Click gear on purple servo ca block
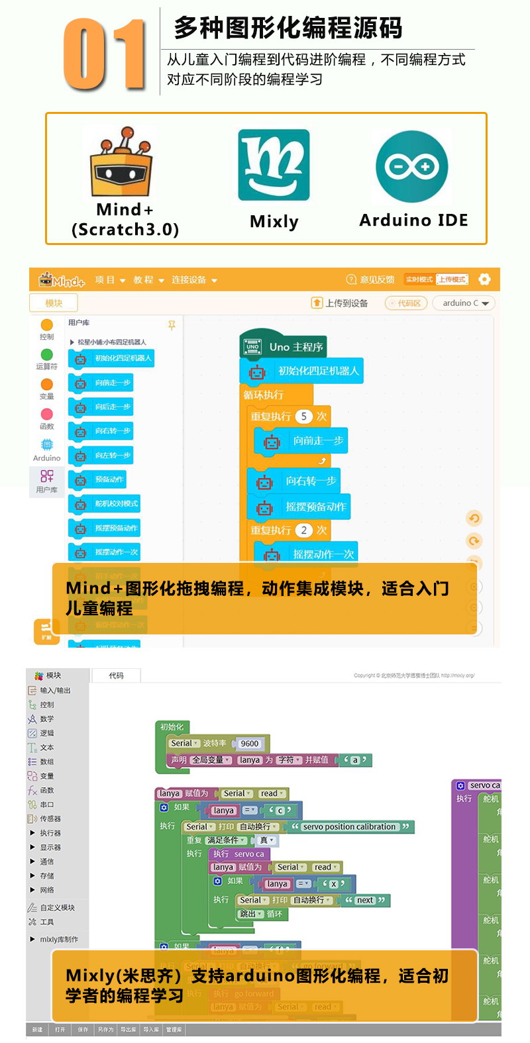 point(460,785)
